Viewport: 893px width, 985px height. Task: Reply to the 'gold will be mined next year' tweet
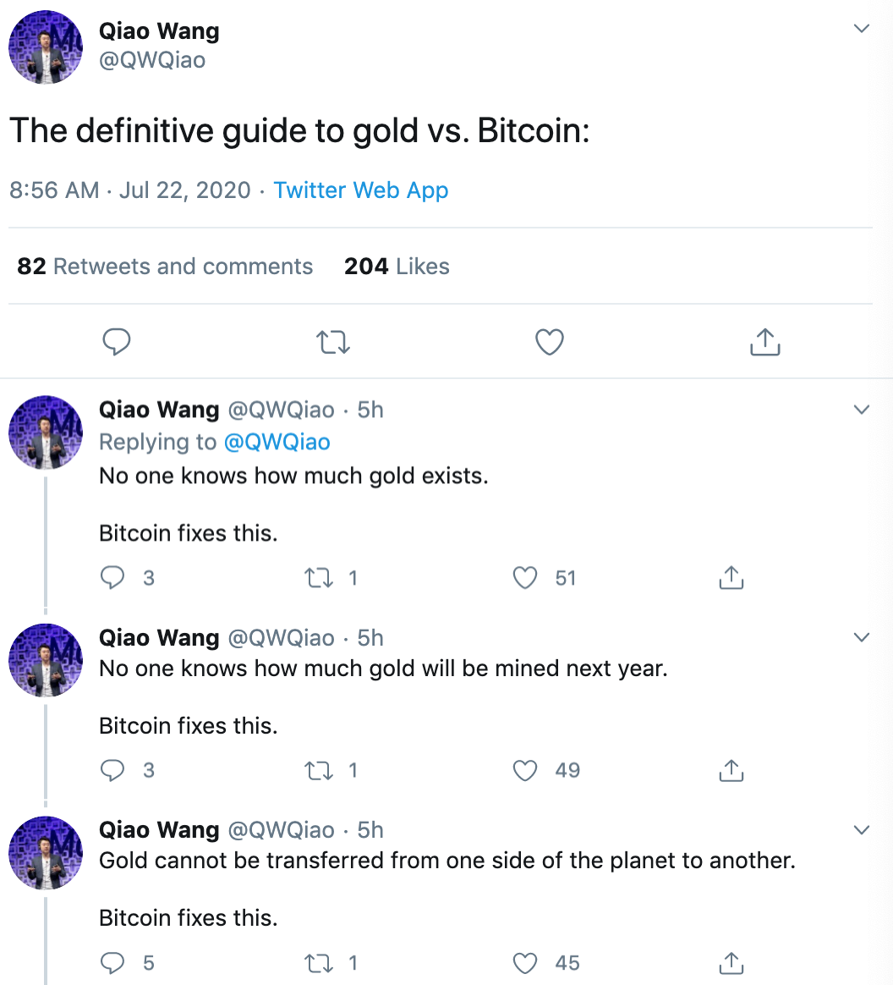pos(112,770)
